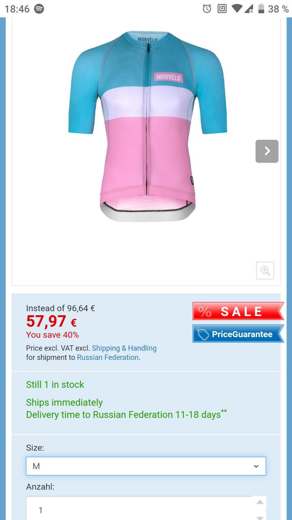Tap the NFC status bar icon
292x520 pixels.
[222, 9]
